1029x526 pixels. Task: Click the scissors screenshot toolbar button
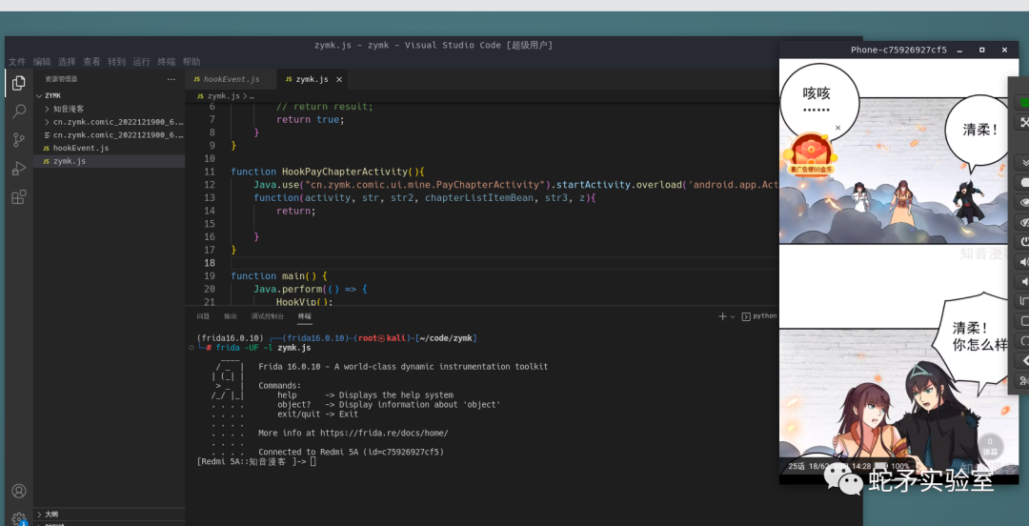pyautogui.click(x=1022, y=380)
